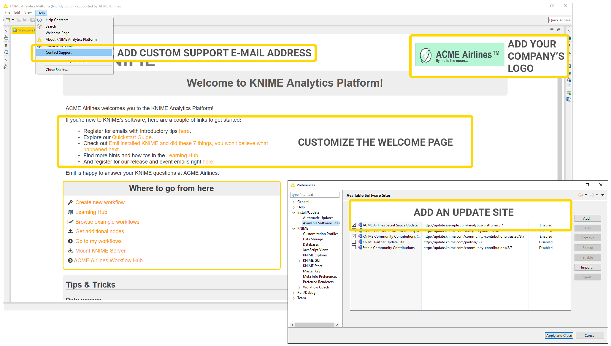Click the New workflow wizard toolbar icon
The height and width of the screenshot is (346, 611).
coord(8,20)
